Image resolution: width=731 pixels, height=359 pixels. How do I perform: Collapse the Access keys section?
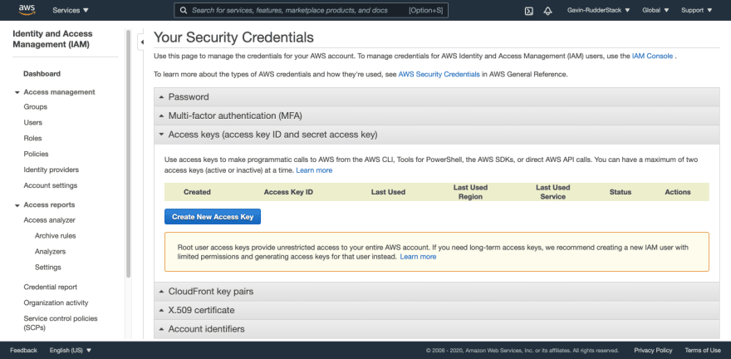[x=272, y=134]
